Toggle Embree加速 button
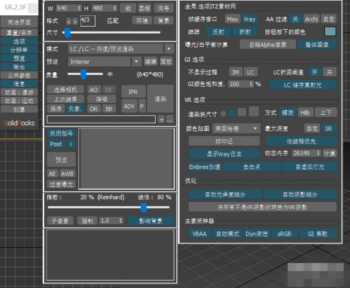 205,167
